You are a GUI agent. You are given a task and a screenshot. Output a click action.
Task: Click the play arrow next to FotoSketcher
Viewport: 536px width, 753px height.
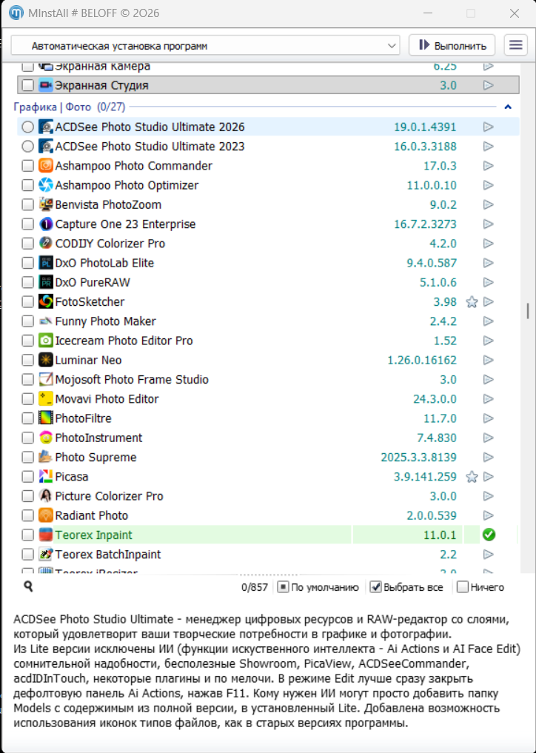point(488,302)
